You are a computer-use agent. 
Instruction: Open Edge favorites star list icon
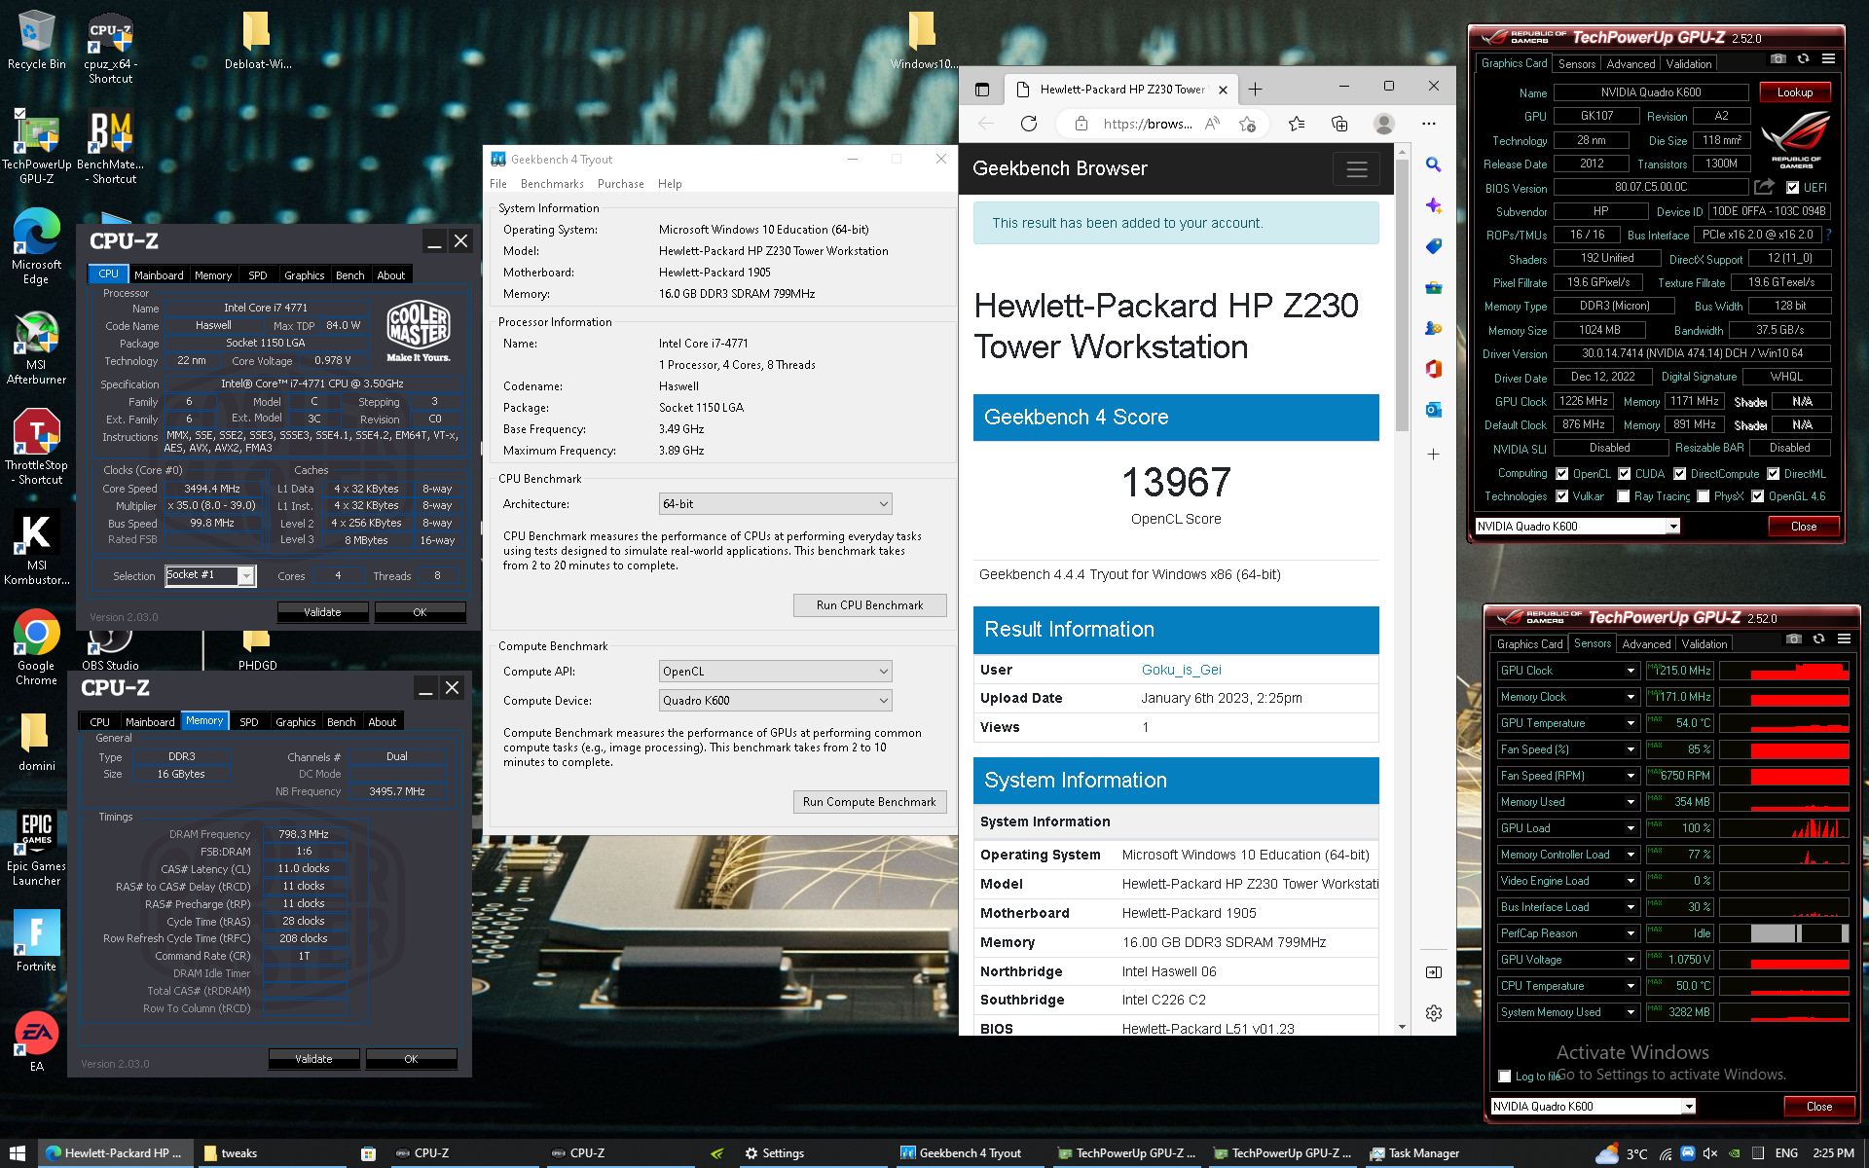tap(1297, 124)
